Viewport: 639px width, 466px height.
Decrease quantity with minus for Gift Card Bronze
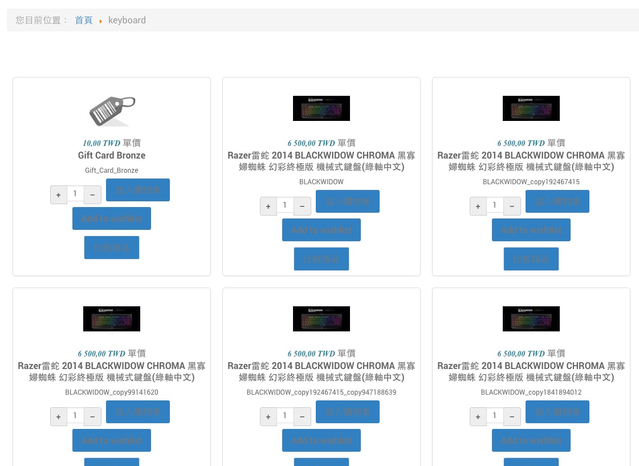pyautogui.click(x=92, y=195)
